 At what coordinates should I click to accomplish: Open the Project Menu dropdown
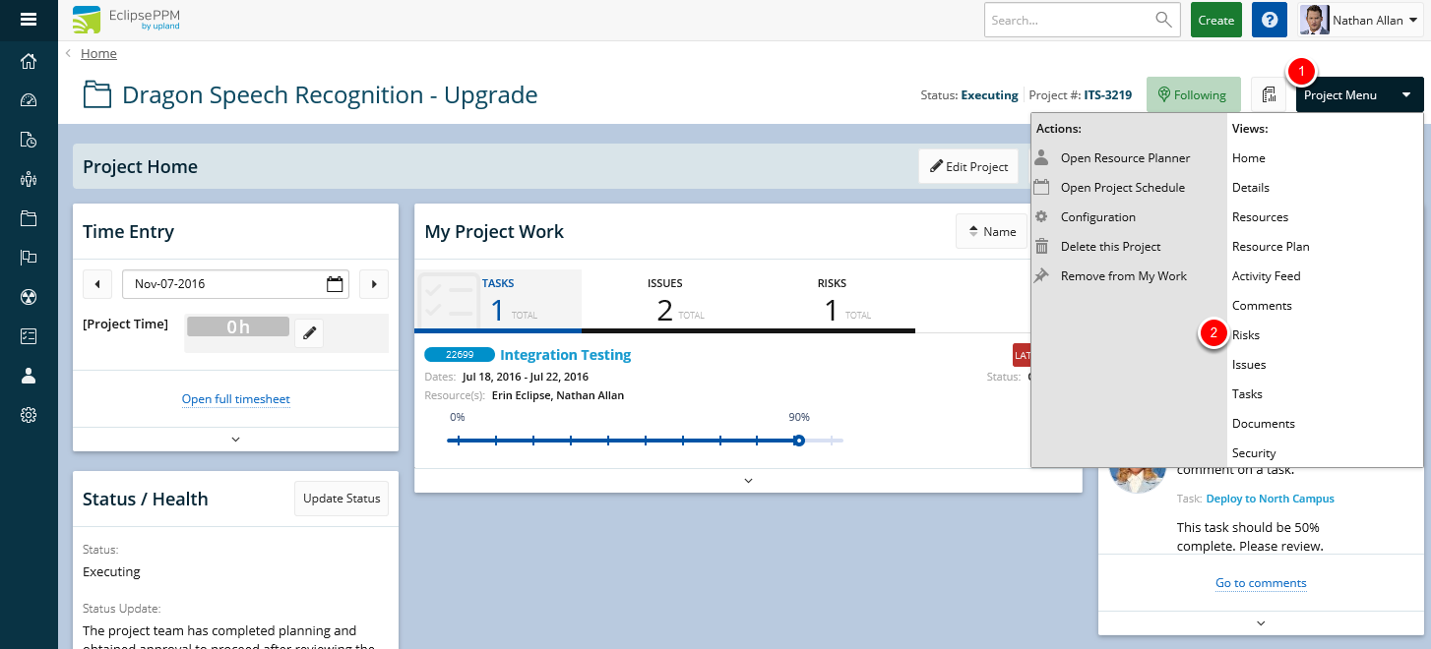tap(1359, 95)
